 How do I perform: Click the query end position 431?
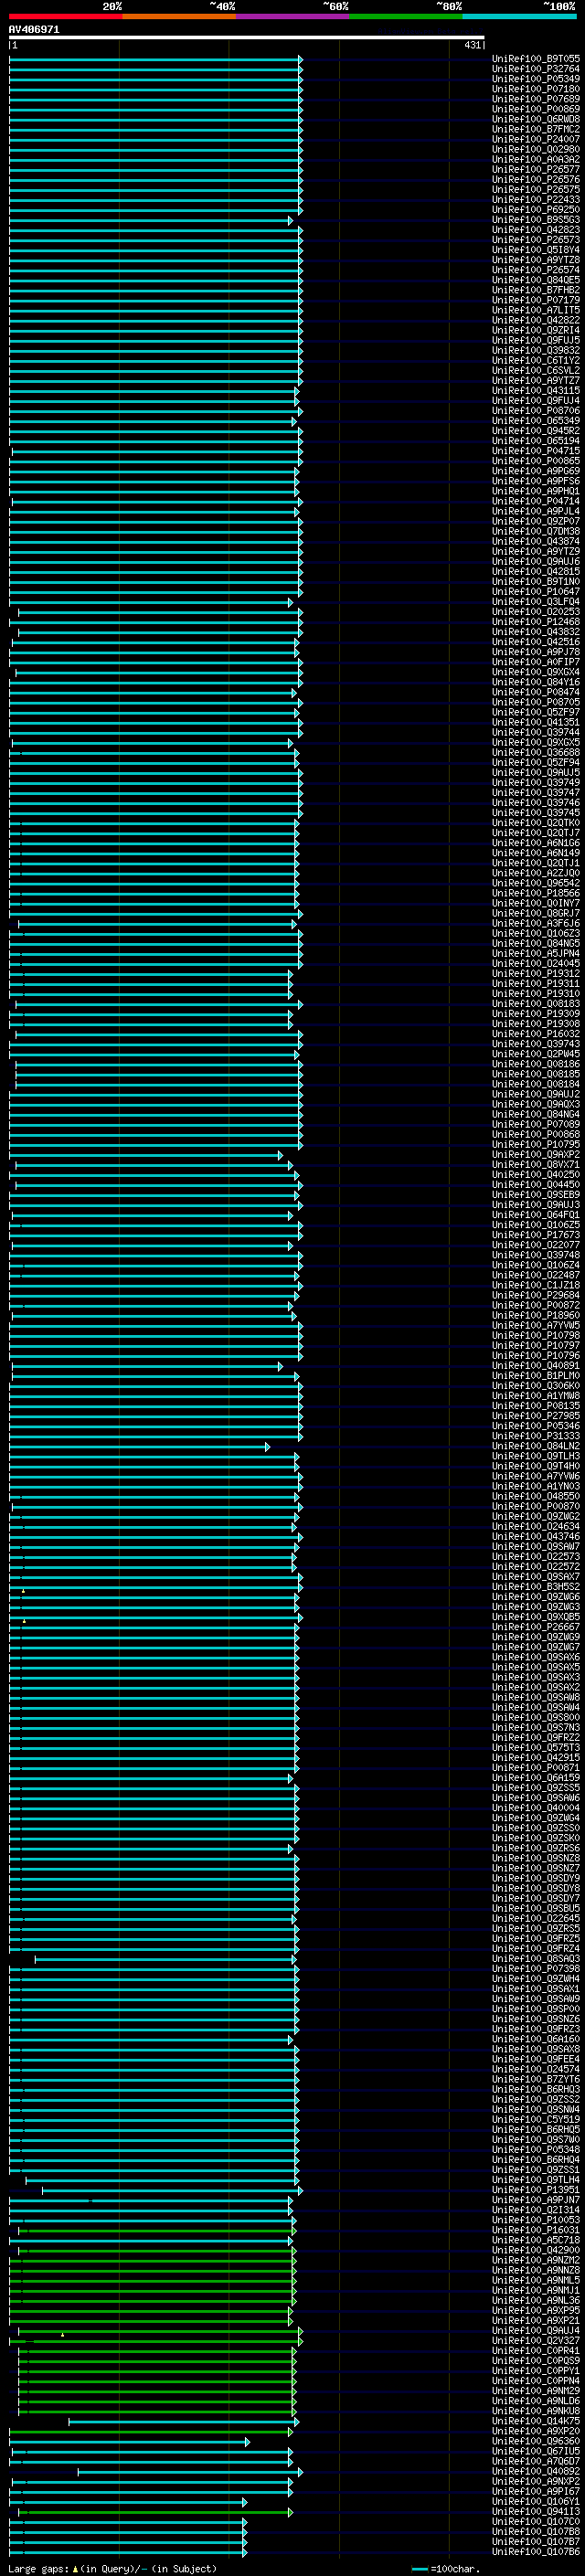pyautogui.click(x=472, y=45)
